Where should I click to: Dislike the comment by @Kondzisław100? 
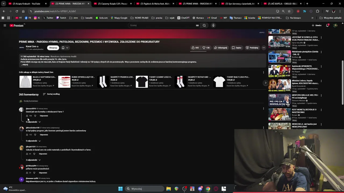35,135
